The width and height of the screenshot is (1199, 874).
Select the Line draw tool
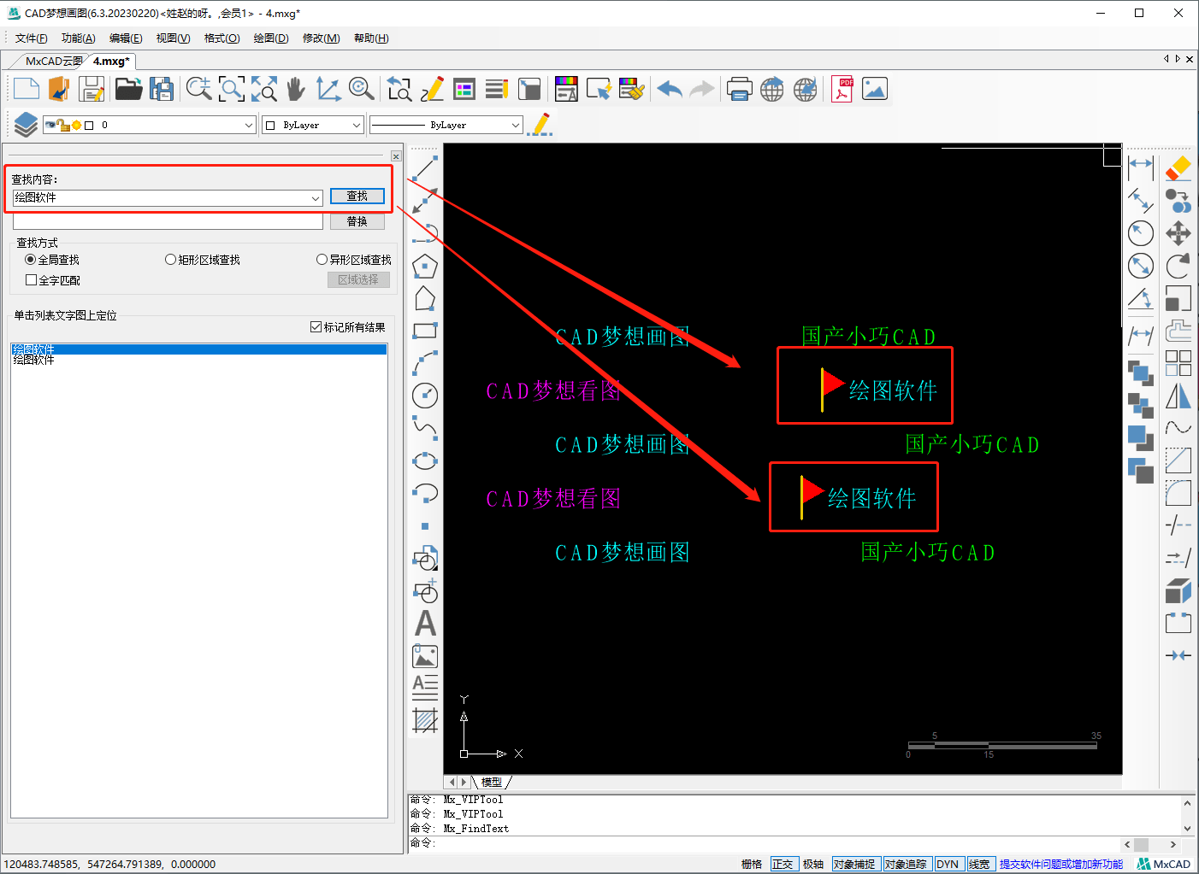pyautogui.click(x=425, y=167)
